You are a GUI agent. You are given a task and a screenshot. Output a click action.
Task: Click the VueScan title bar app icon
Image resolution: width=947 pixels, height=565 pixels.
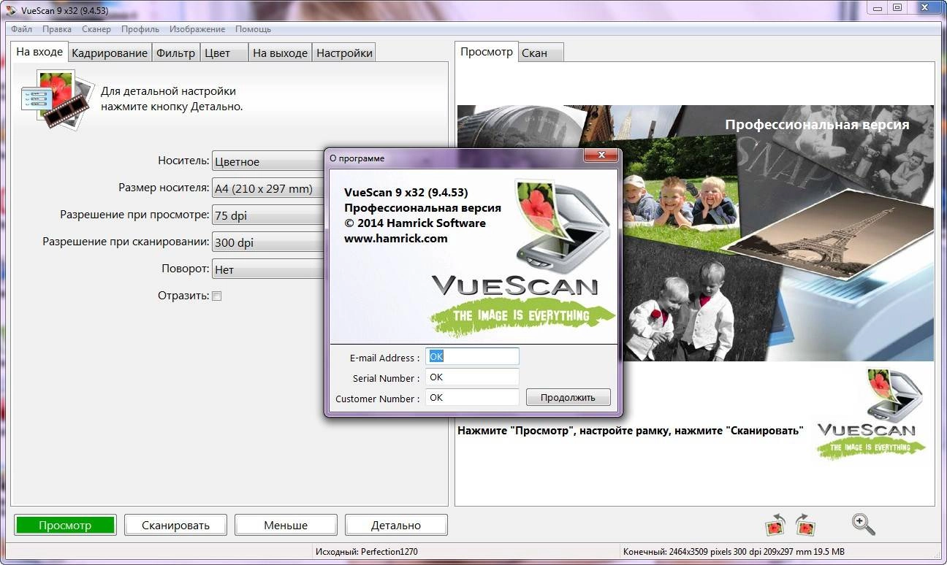(x=10, y=10)
